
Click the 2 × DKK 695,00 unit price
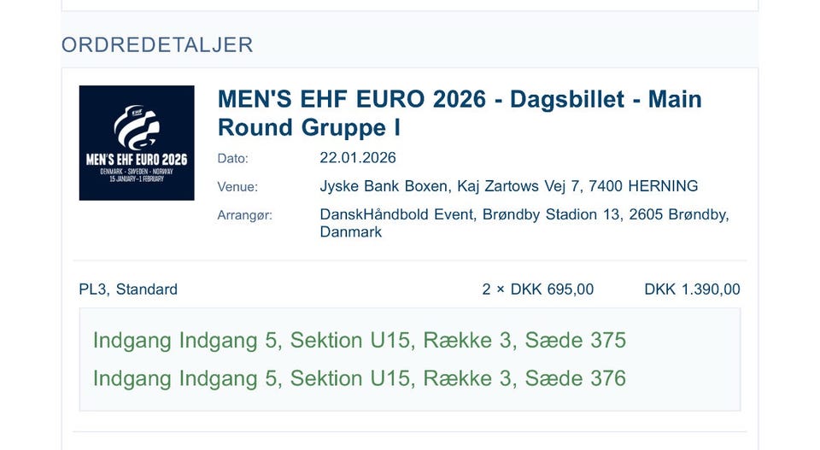(x=537, y=289)
